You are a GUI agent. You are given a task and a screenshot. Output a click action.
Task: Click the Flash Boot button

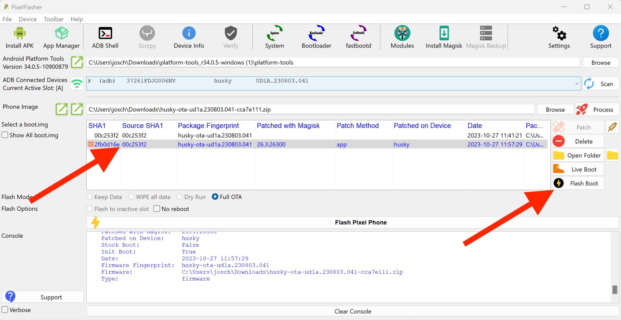click(578, 183)
